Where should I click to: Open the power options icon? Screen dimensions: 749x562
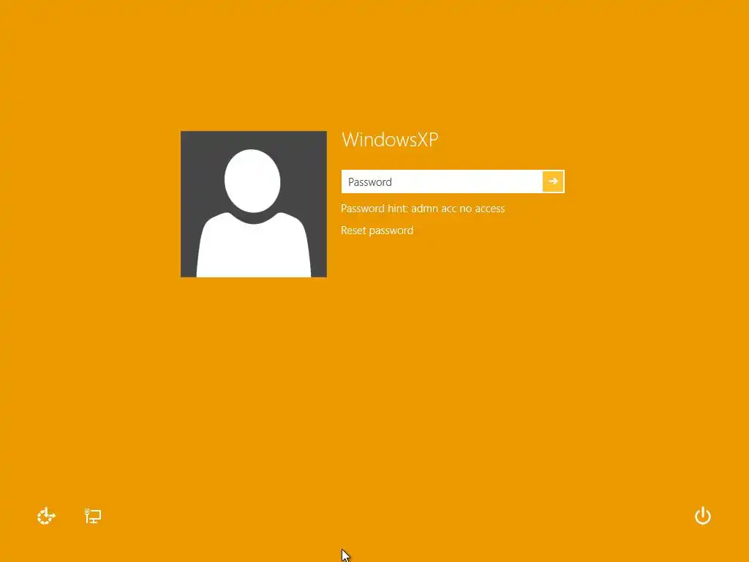tap(703, 516)
